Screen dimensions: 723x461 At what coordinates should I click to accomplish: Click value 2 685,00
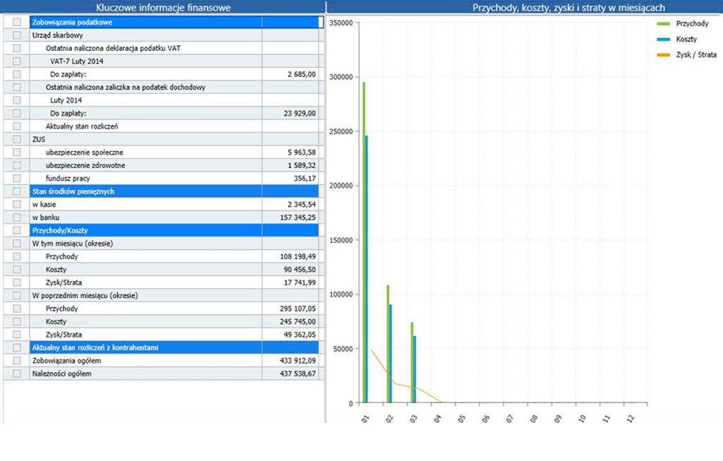pyautogui.click(x=301, y=74)
